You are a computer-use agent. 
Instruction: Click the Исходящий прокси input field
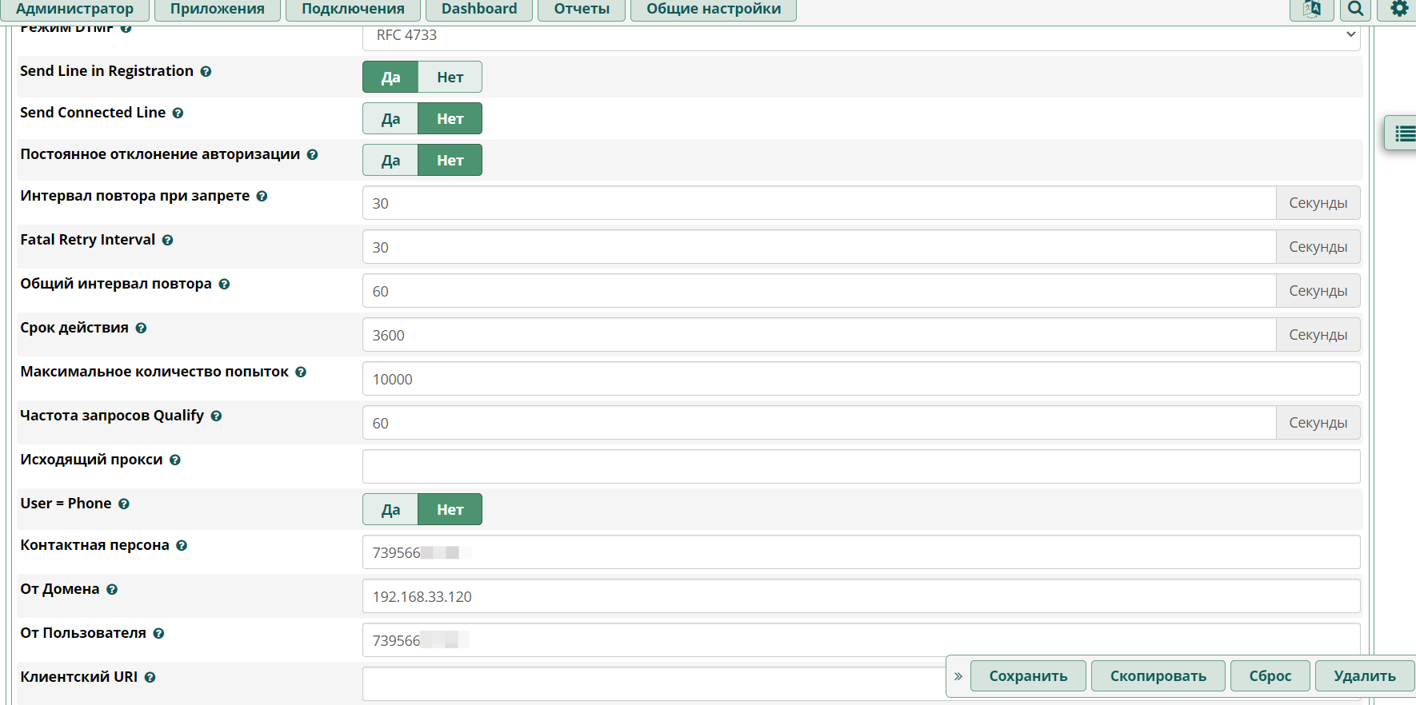[x=861, y=467]
